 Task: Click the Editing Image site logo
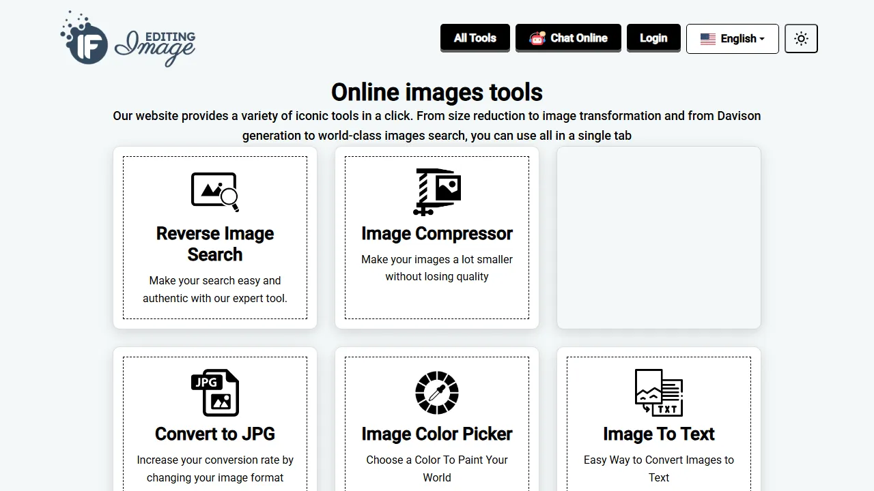[x=128, y=38]
